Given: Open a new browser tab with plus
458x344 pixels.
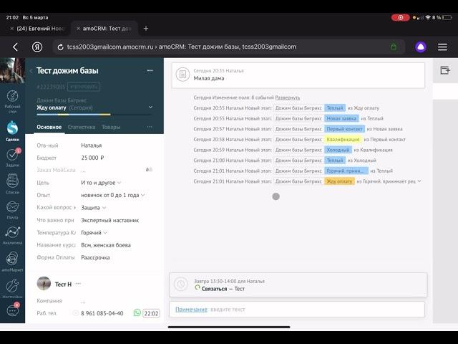Looking at the screenshot, I should [x=146, y=29].
